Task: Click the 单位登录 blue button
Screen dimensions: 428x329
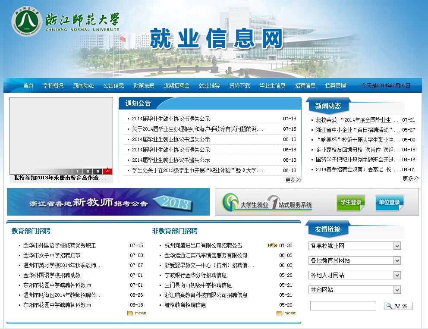Action: [x=389, y=202]
